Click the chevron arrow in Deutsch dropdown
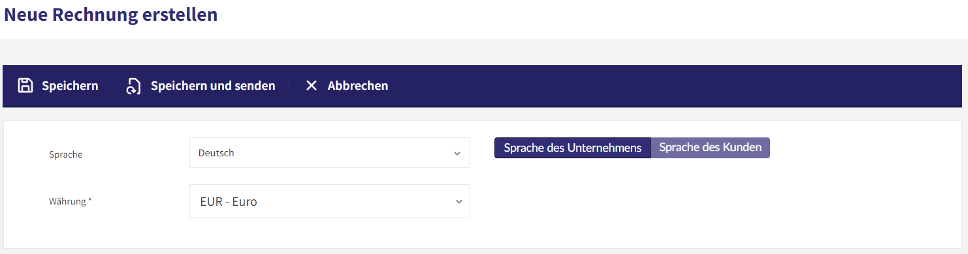This screenshot has height=254, width=968. point(457,153)
